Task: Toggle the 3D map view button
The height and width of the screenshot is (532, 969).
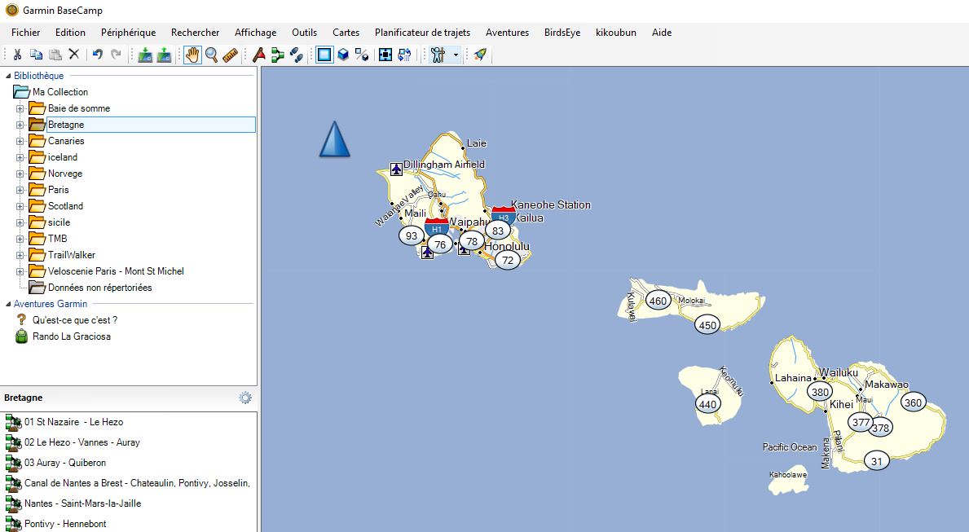Action: (x=343, y=55)
